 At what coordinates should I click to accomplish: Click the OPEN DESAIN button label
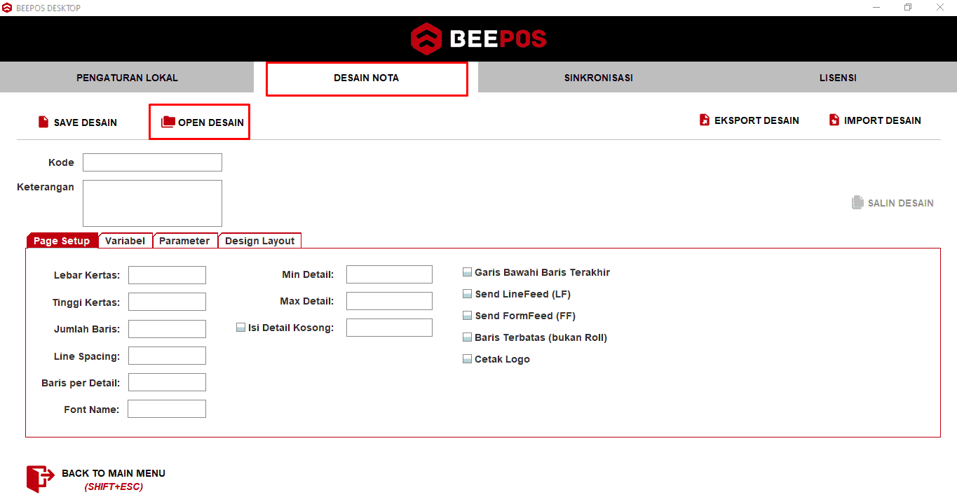[x=211, y=122]
